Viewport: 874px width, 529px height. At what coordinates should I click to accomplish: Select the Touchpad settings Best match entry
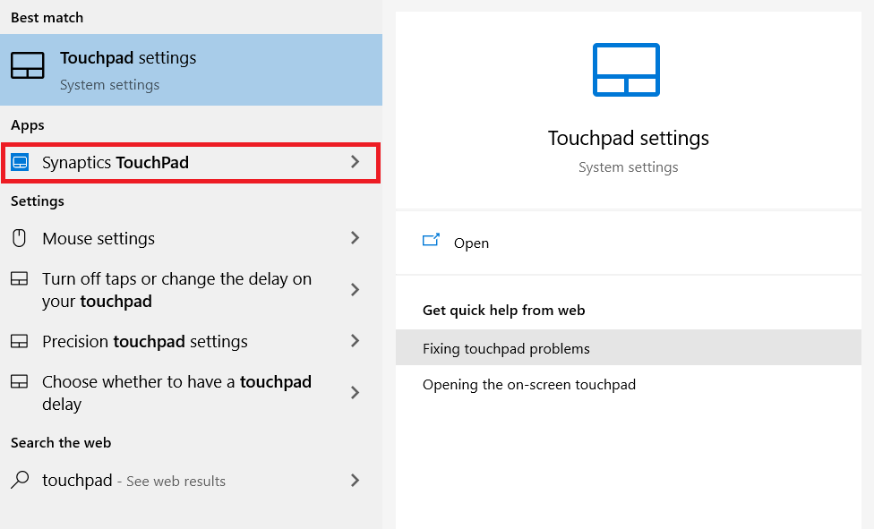pos(128,65)
